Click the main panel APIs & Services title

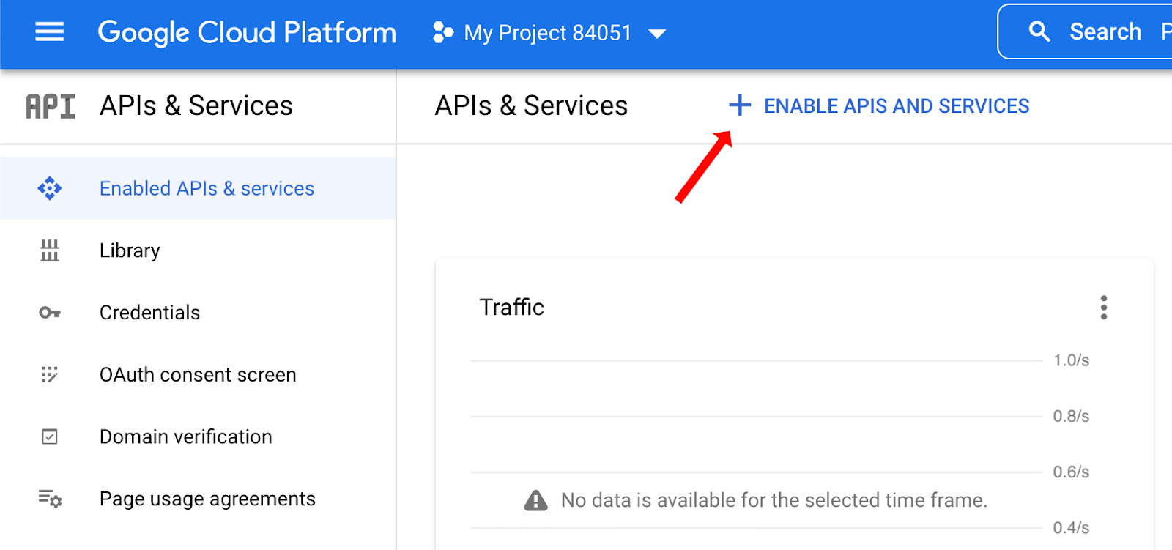tap(531, 106)
